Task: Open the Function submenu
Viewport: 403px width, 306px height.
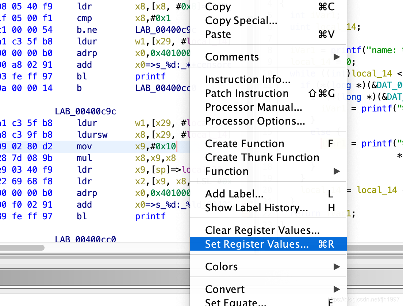Action: coord(268,171)
